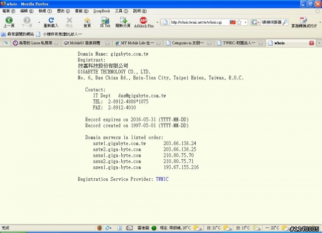The image size is (322, 233).
Task: Close the MY Mobile Life tab
Action: (x=158, y=43)
